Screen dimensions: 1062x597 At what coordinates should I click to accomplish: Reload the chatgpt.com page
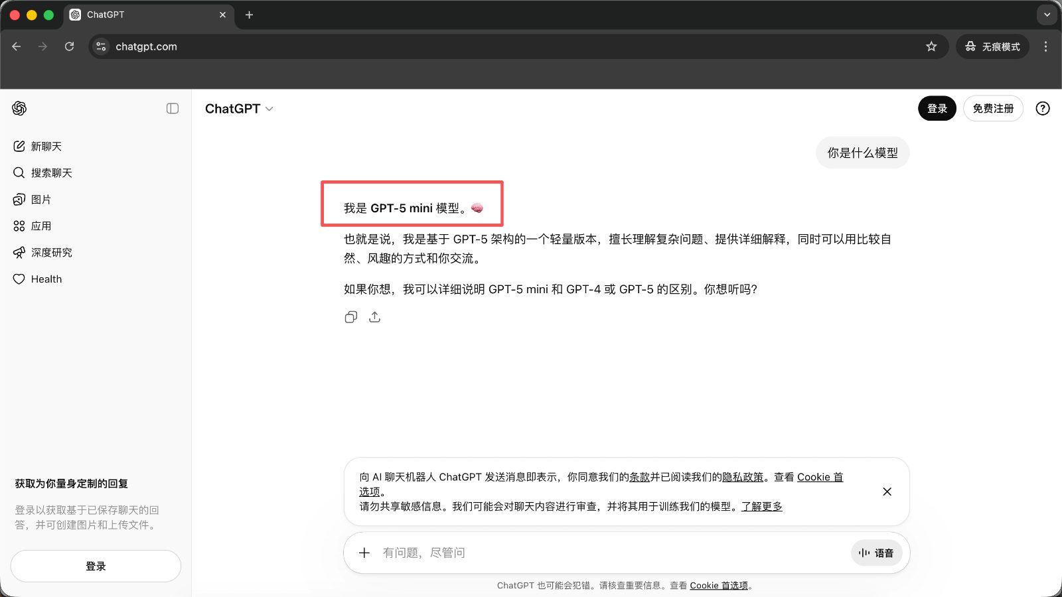point(70,46)
